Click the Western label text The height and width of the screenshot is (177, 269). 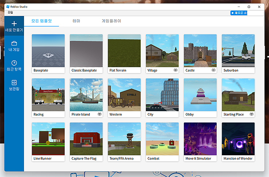click(116, 114)
